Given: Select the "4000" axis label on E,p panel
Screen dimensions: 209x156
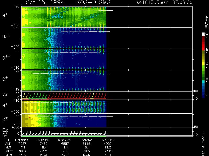Looking at the screenshot, I should (x=16, y=127).
